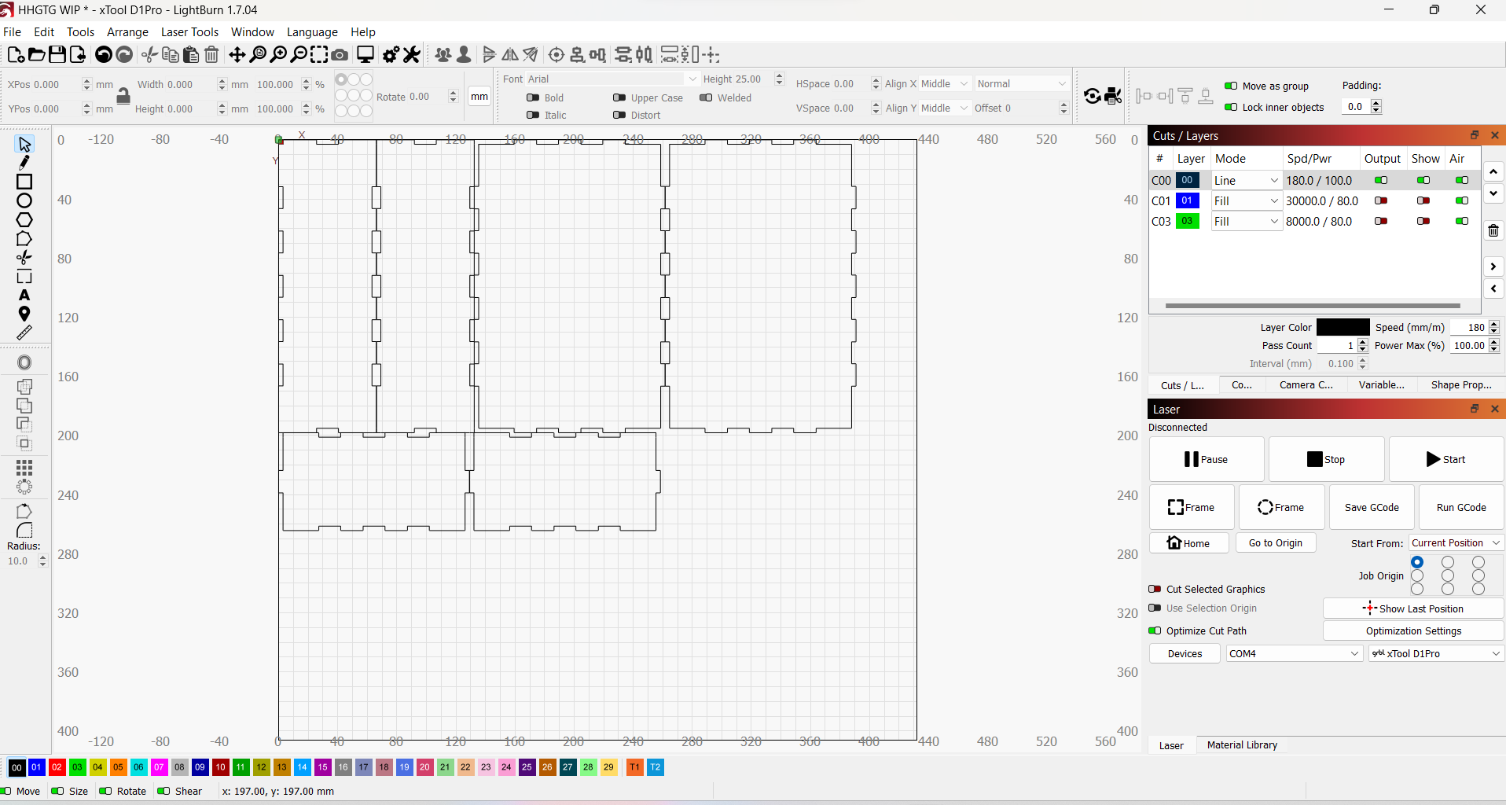
Task: Open the Grid Array tool icon
Action: pos(24,468)
